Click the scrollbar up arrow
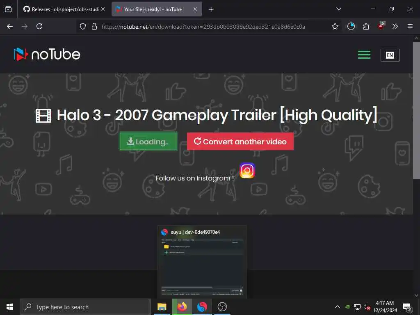This screenshot has height=315, width=420. coord(416,38)
